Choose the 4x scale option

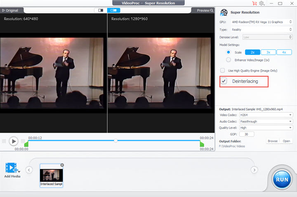[x=284, y=52]
